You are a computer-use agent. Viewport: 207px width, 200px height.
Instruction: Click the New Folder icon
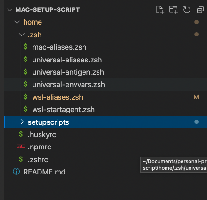174,9
